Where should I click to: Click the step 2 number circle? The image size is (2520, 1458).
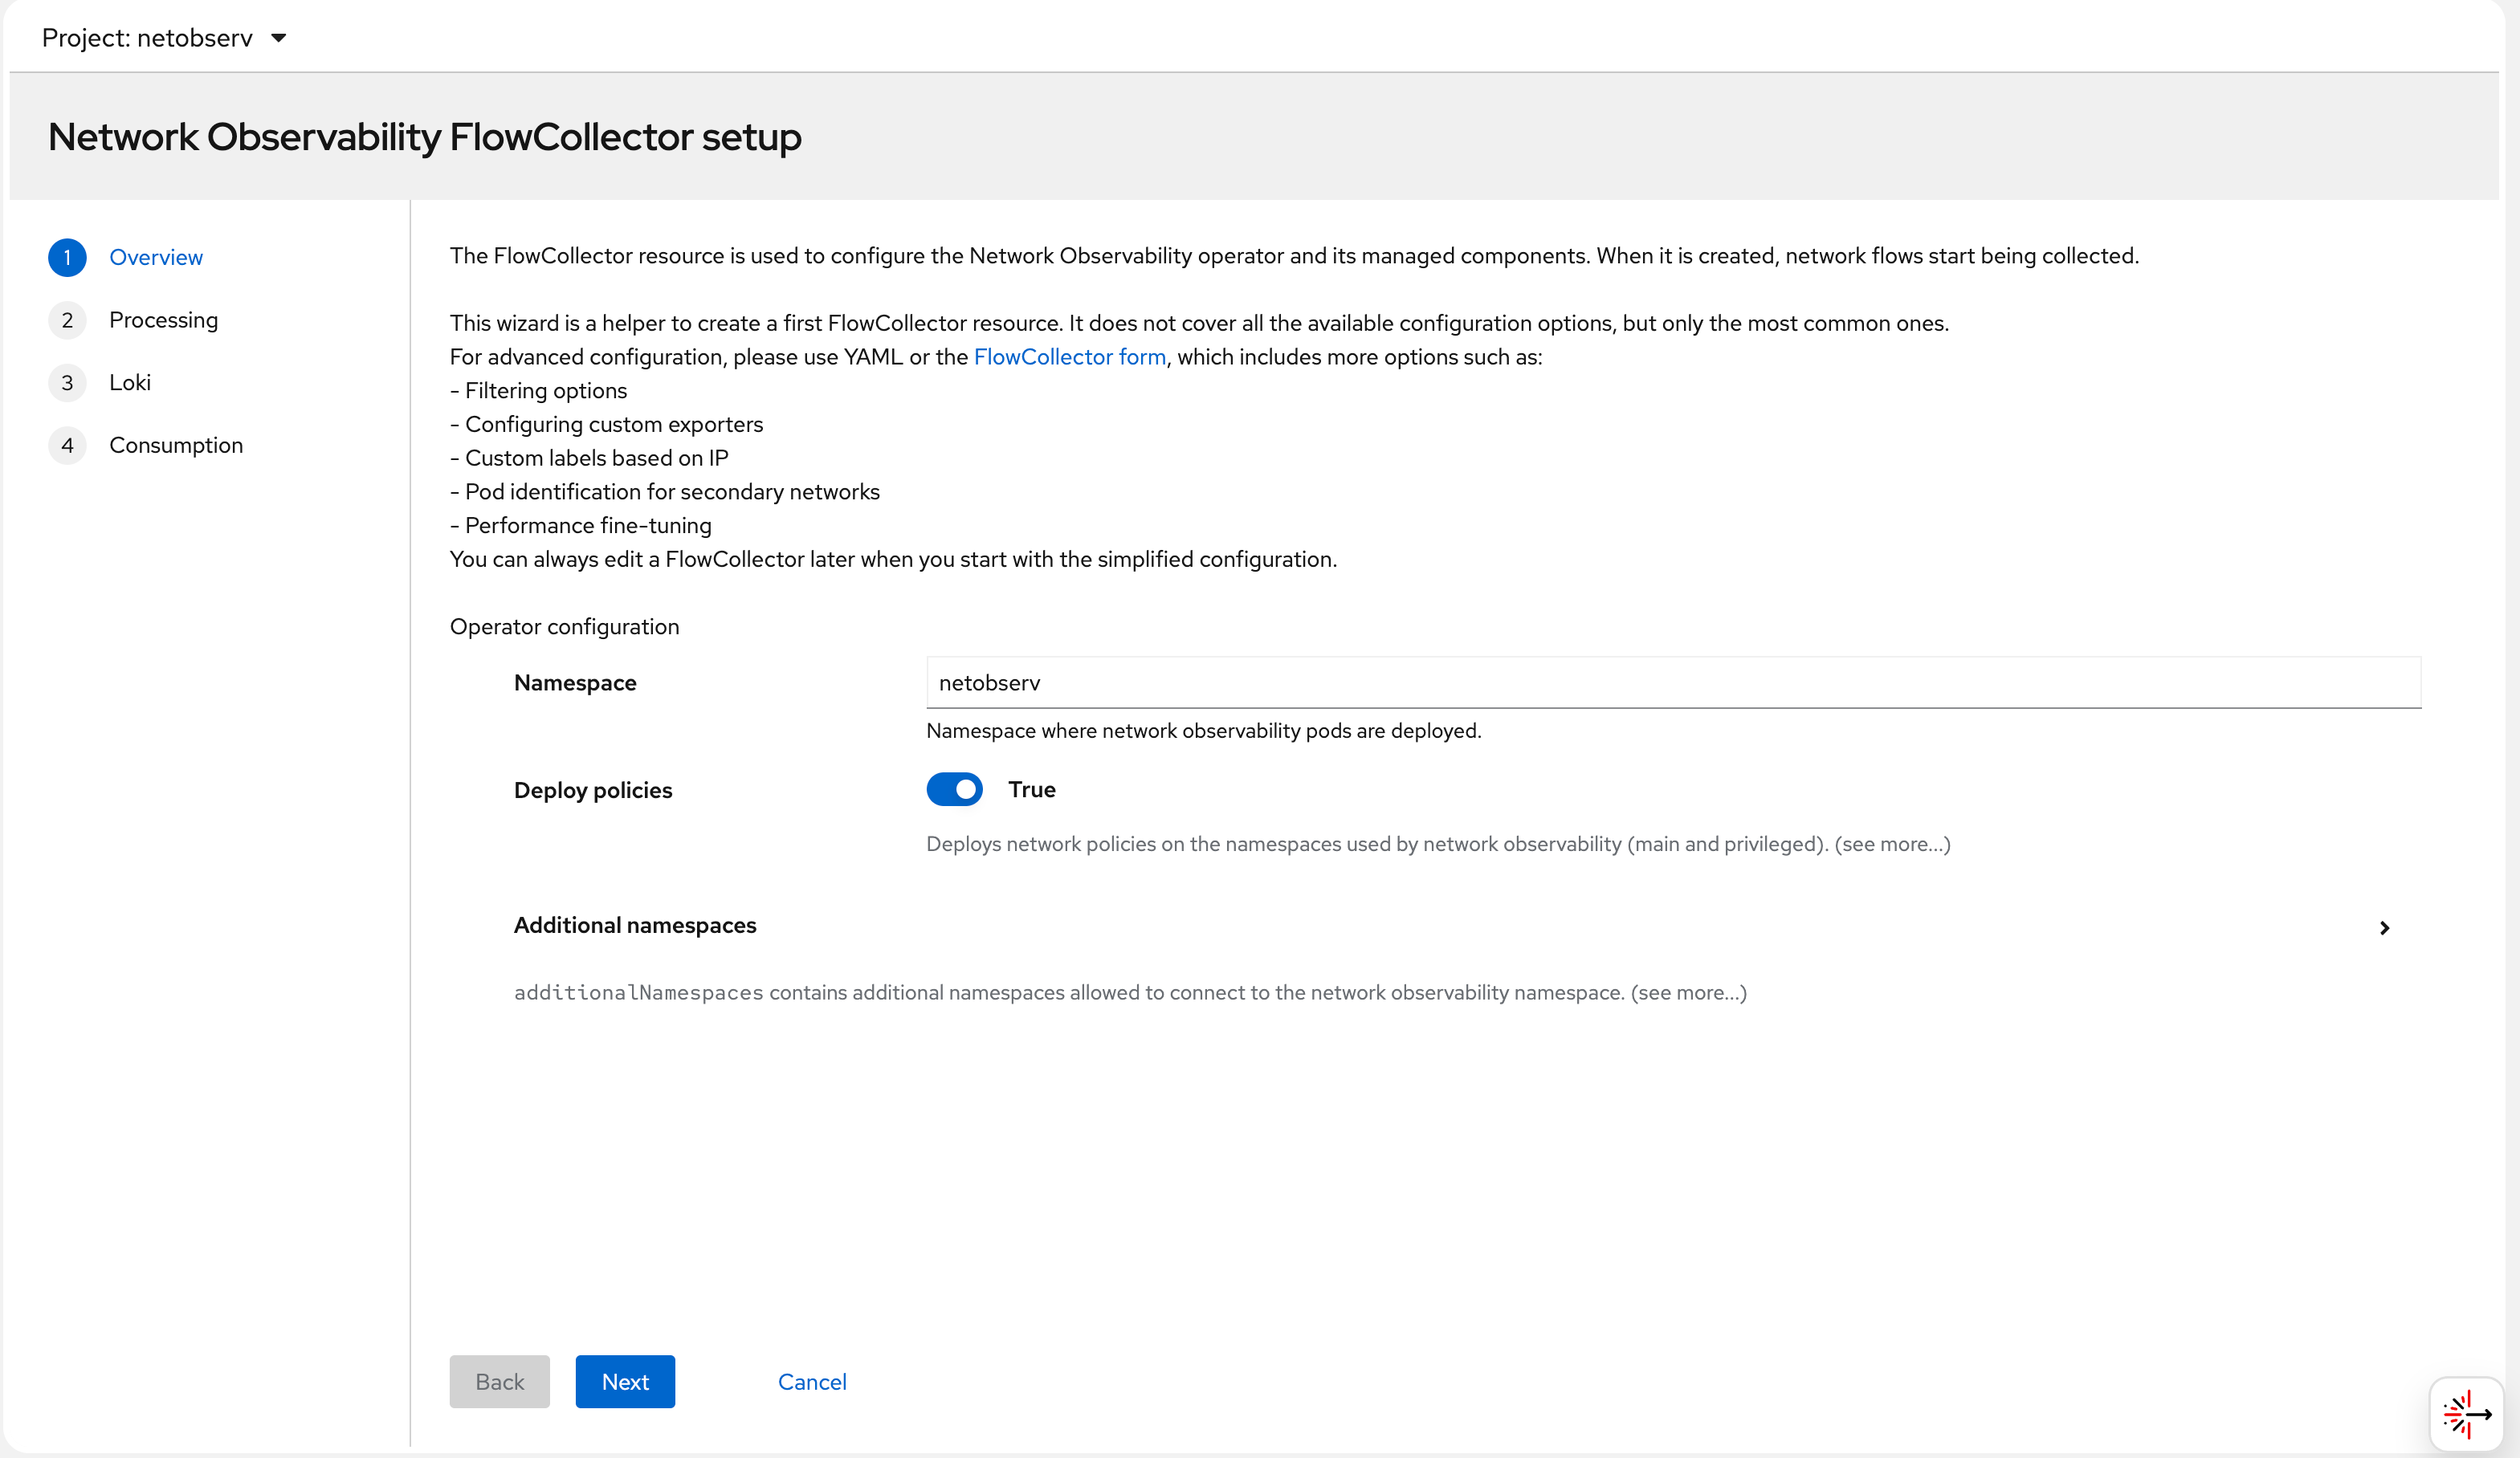click(67, 320)
